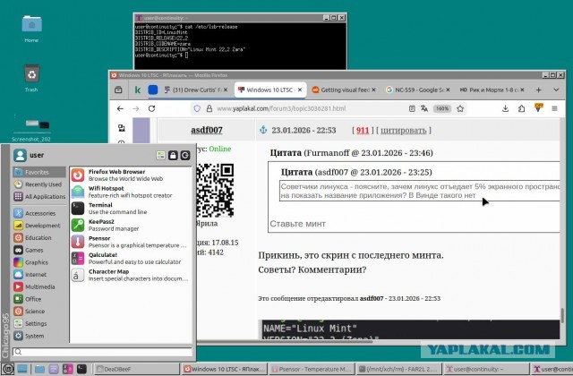The width and height of the screenshot is (573, 376).
Task: Click the share/extensions icon in toolbar
Action: click(x=521, y=108)
